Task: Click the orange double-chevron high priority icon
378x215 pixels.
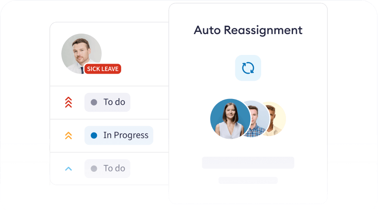Action: [68, 136]
